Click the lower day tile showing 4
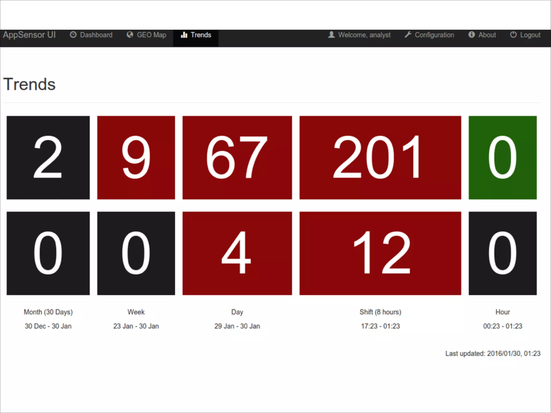551x413 pixels. 237,253
